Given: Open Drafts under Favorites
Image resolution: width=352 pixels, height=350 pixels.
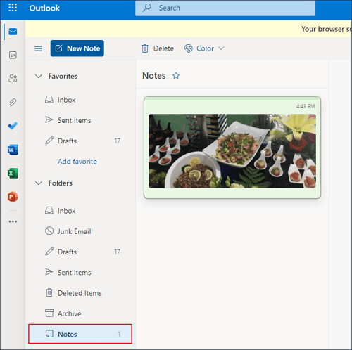Looking at the screenshot, I should coord(80,141).
